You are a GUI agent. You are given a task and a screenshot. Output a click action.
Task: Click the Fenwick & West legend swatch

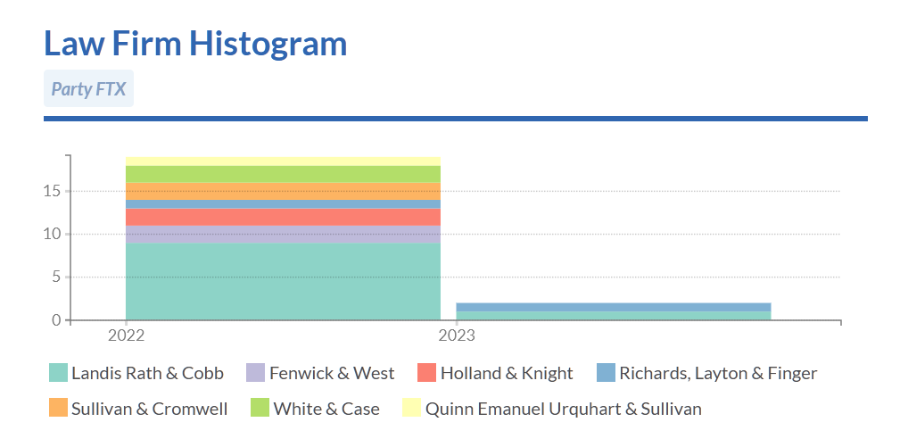(256, 373)
